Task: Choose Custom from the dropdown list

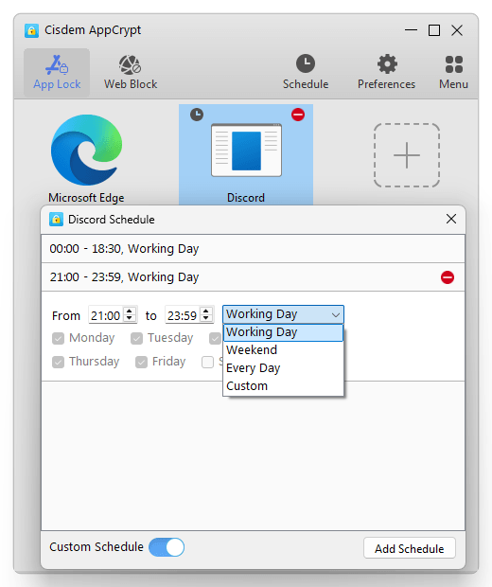Action: pyautogui.click(x=283, y=386)
